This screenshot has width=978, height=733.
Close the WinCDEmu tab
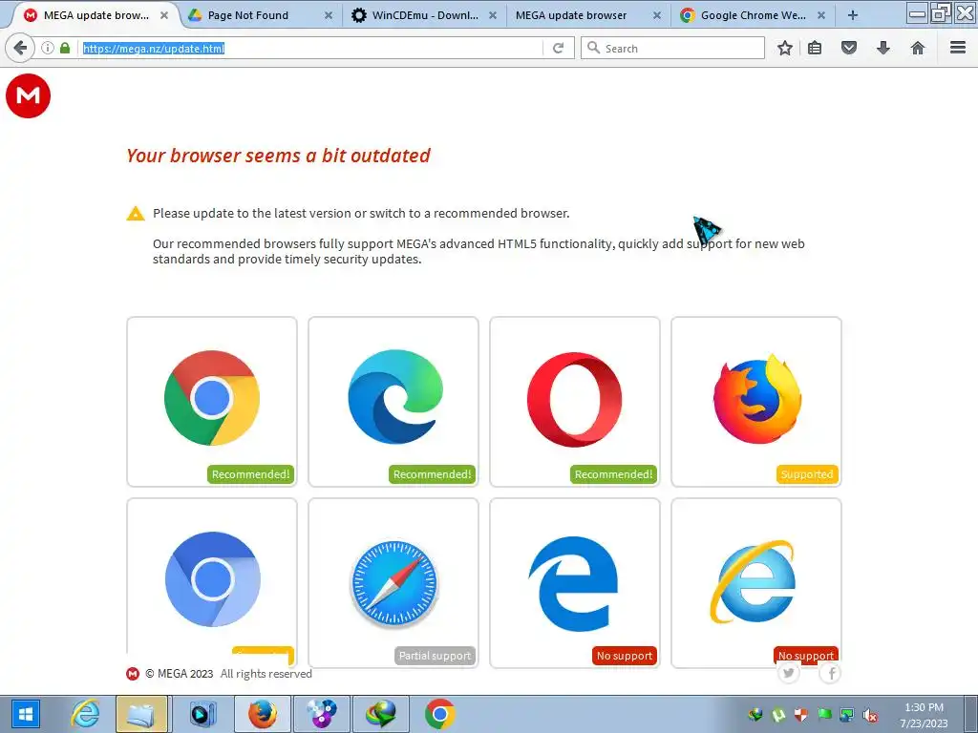click(493, 15)
